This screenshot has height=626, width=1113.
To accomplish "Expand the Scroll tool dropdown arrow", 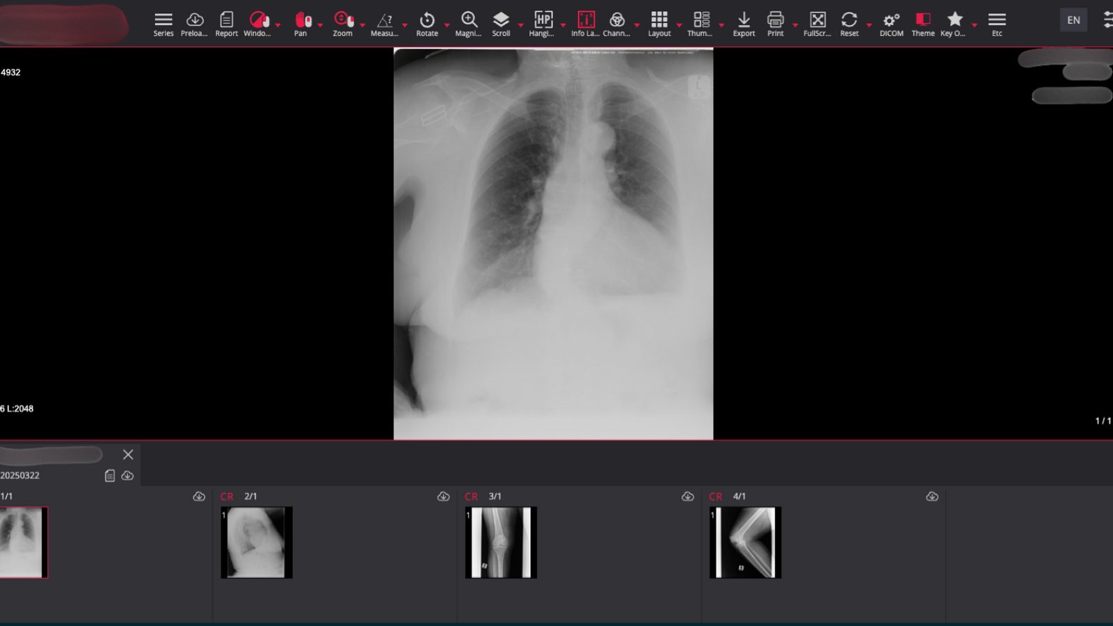I will [520, 25].
